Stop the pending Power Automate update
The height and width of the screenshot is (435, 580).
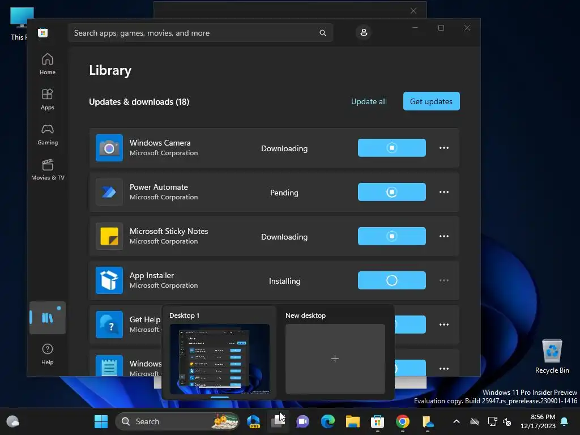point(392,192)
